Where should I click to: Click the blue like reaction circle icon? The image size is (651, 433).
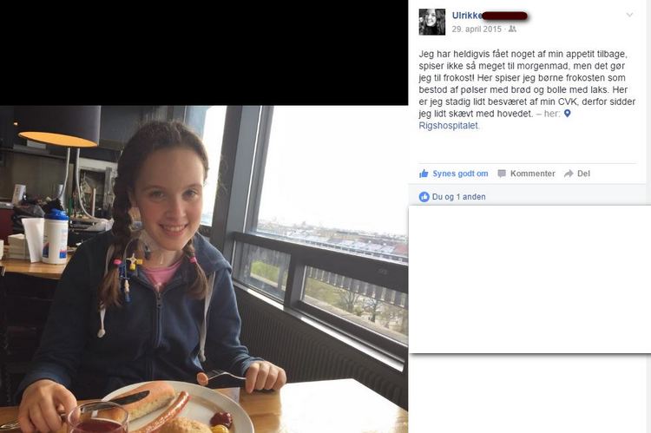point(424,197)
